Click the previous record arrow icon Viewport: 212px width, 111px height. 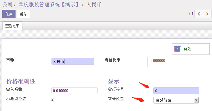tap(199, 14)
